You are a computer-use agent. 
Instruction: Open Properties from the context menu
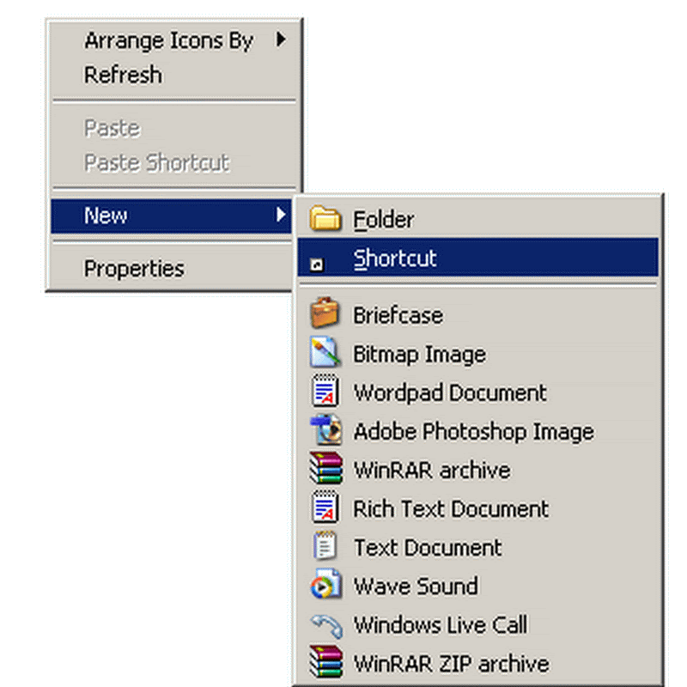click(134, 269)
